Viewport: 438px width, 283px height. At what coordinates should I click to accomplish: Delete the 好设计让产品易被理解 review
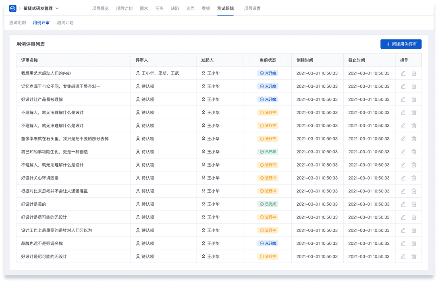[x=414, y=99]
